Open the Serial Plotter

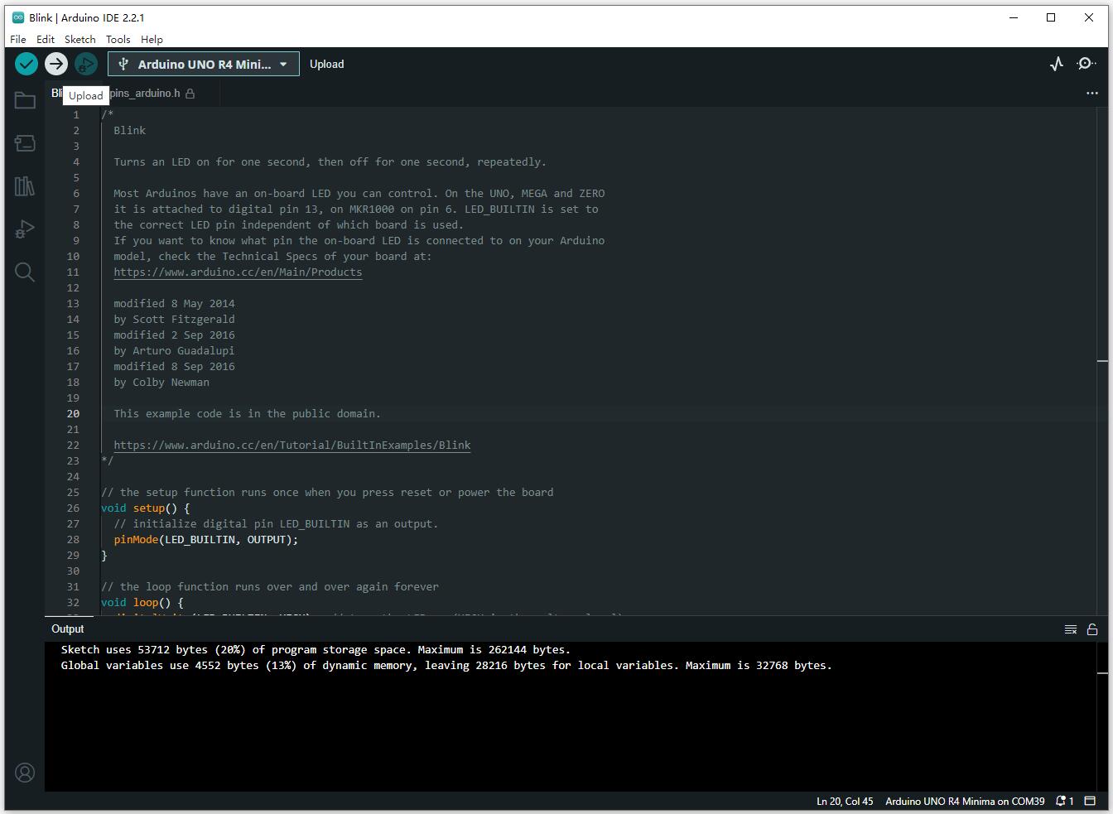tap(1057, 64)
